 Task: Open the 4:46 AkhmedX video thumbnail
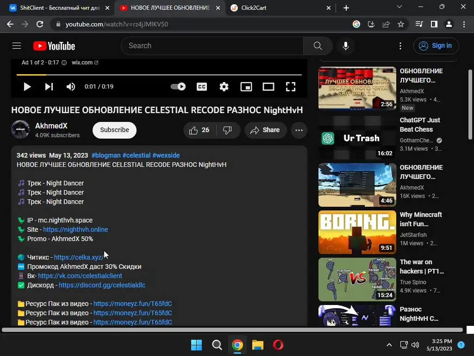pos(357,185)
